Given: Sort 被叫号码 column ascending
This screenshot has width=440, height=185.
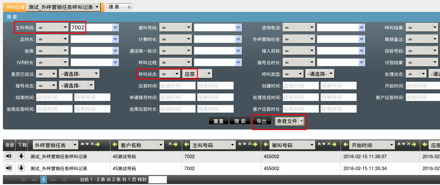Looking at the screenshot, I should pyautogui.click(x=319, y=144).
